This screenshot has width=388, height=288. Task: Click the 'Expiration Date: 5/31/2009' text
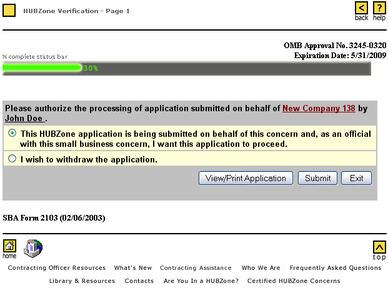click(x=340, y=56)
